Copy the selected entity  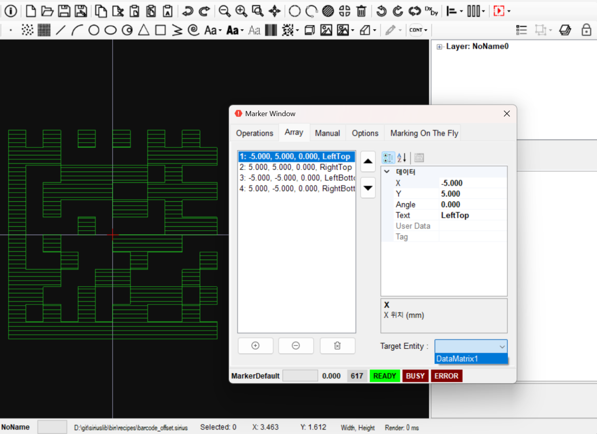tap(101, 11)
